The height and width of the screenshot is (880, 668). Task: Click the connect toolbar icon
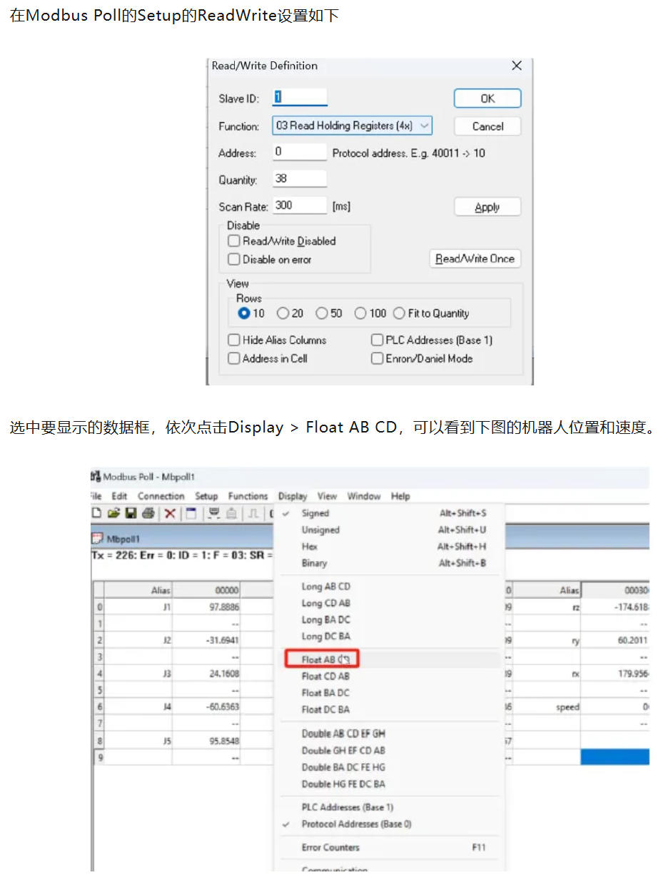[x=213, y=513]
